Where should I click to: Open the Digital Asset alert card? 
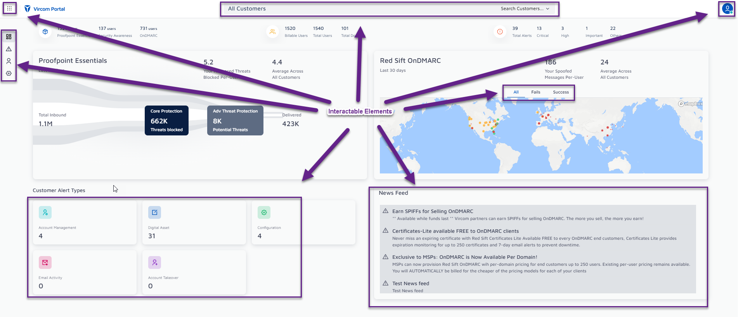pyautogui.click(x=194, y=222)
